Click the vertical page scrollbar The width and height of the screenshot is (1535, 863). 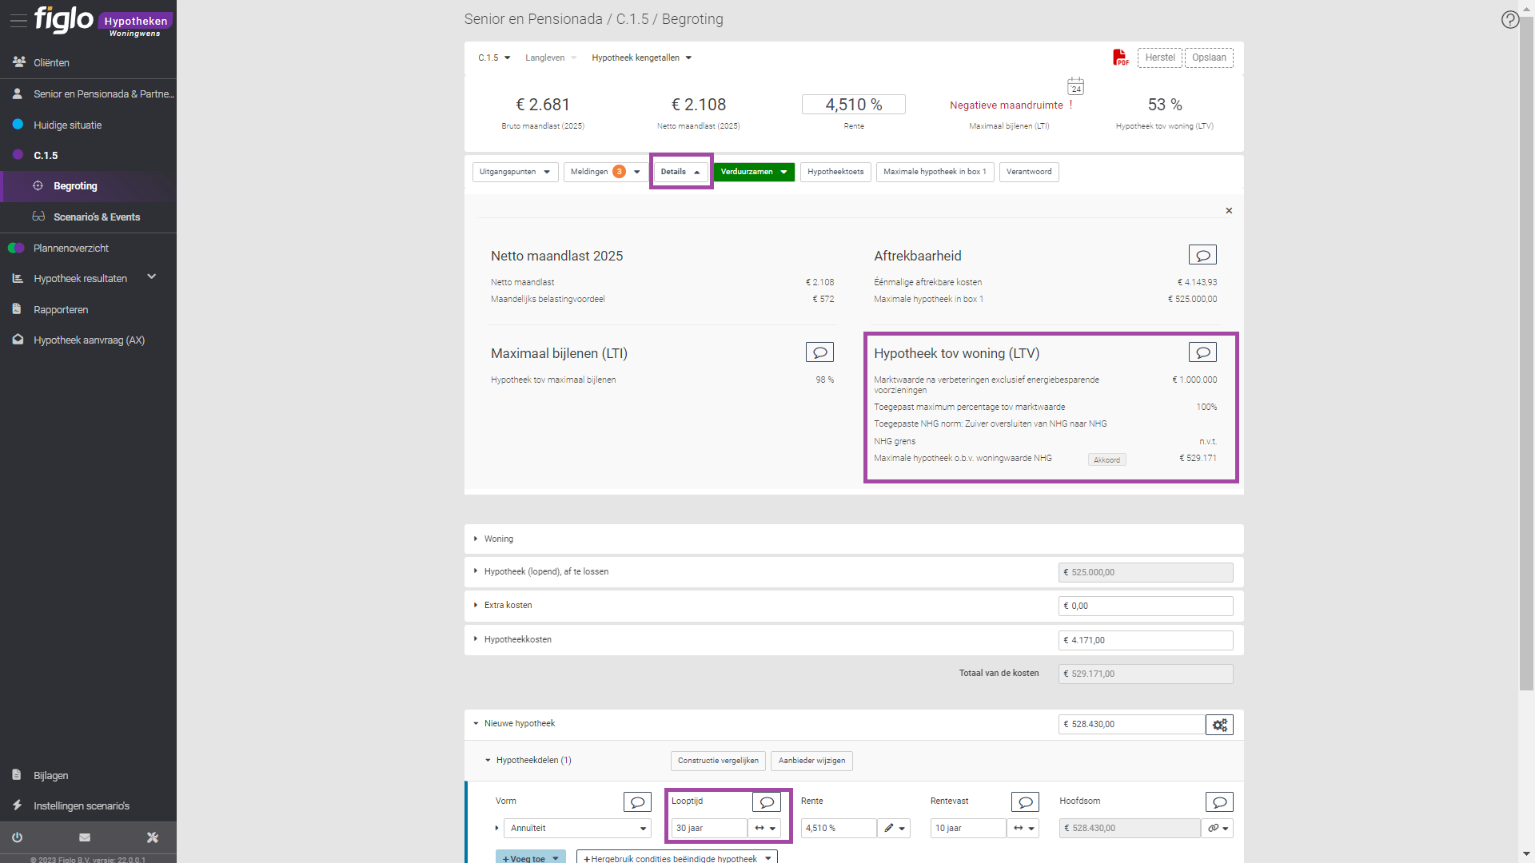pos(1526,352)
